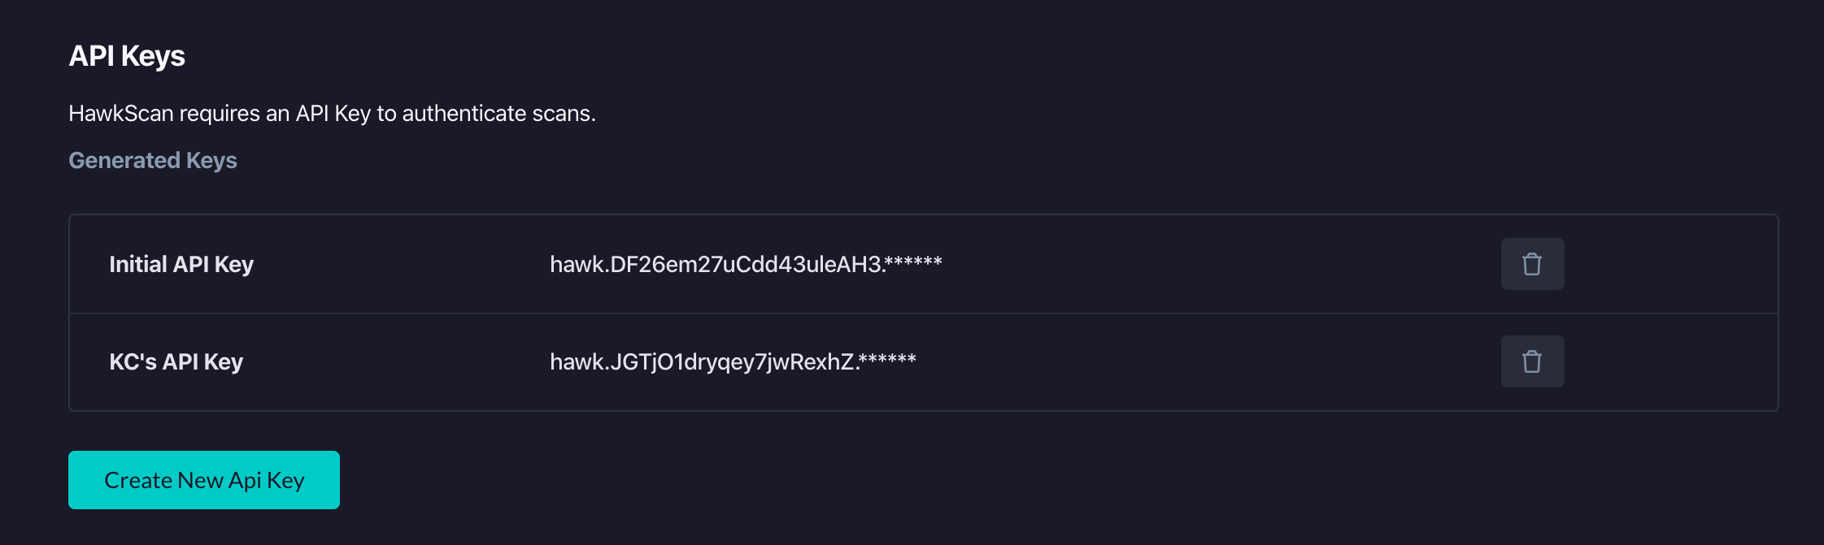Click the masked asterisks after Initial key prefix

pos(913,262)
